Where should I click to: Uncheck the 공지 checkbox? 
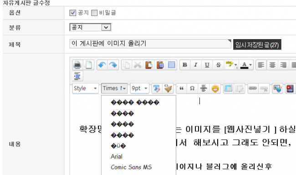coord(73,13)
